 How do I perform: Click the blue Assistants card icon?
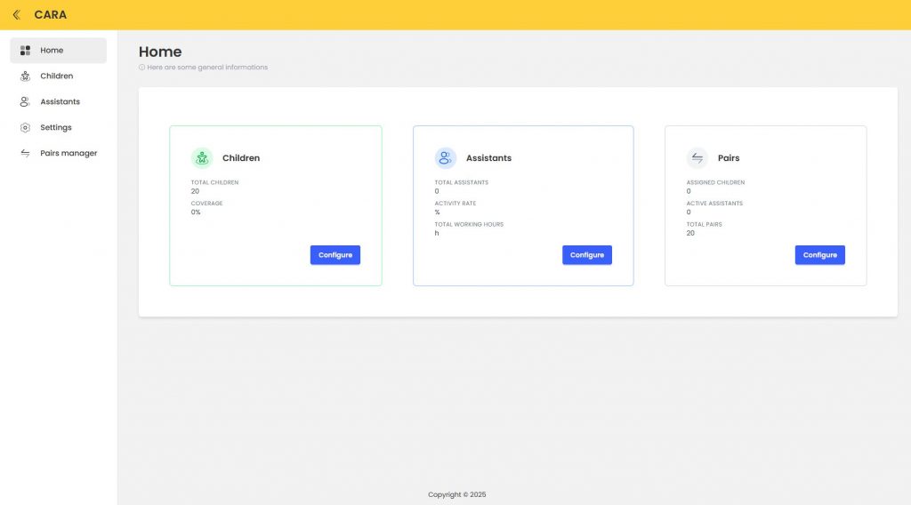click(446, 158)
